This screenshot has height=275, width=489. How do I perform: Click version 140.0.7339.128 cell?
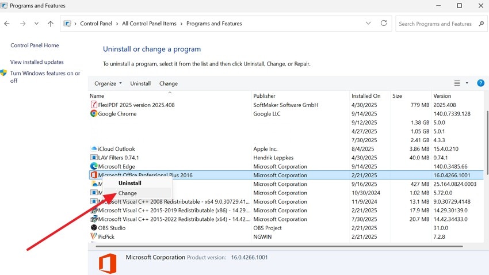click(452, 114)
